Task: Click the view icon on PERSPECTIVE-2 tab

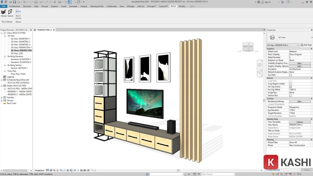Action: [35, 30]
